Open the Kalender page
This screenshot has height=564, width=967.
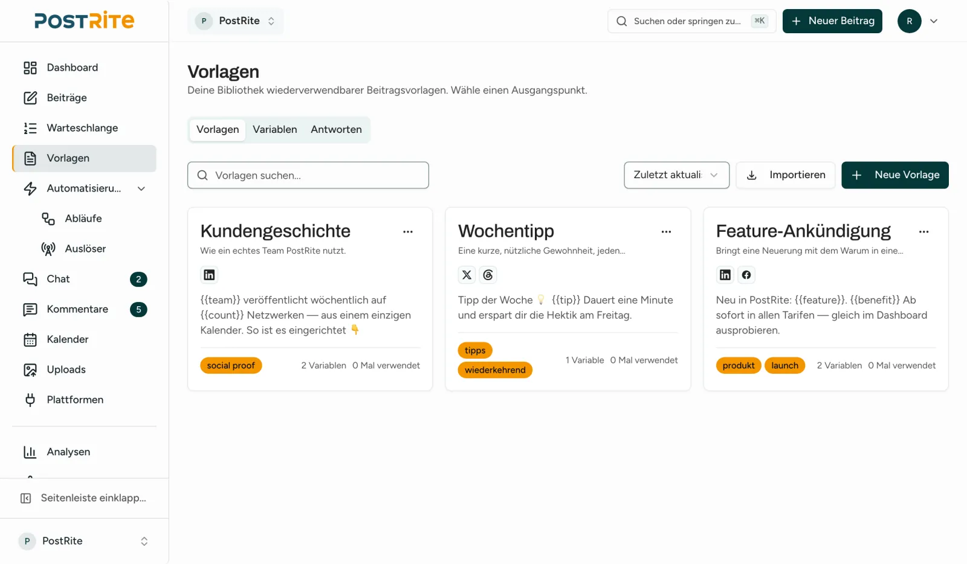84,339
